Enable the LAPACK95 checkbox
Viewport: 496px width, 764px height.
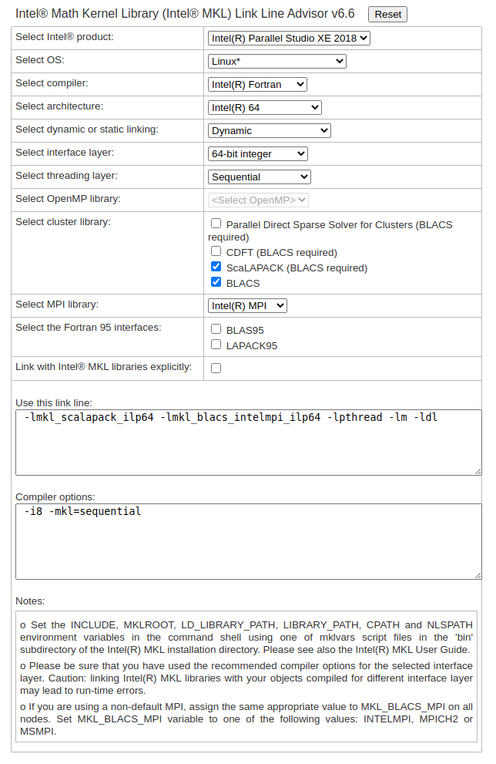216,345
